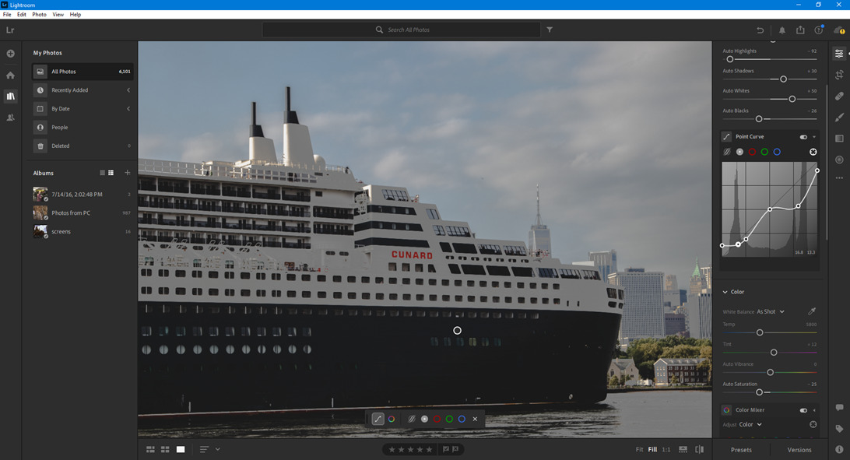Select blue channel in floating toolbar
This screenshot has width=850, height=460.
[462, 419]
